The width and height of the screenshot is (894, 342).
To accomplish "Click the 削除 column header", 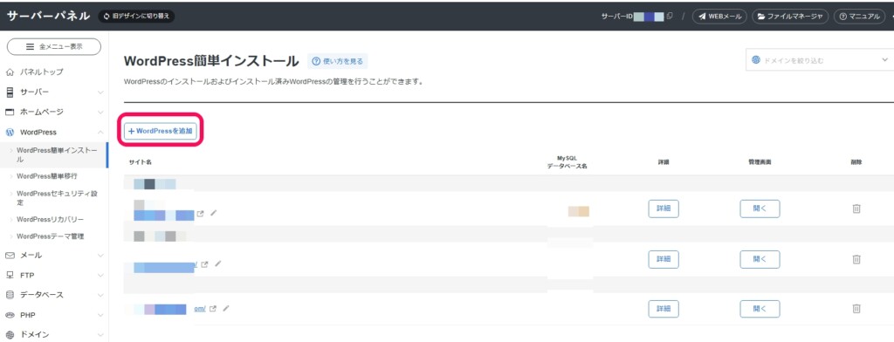I will point(856,162).
